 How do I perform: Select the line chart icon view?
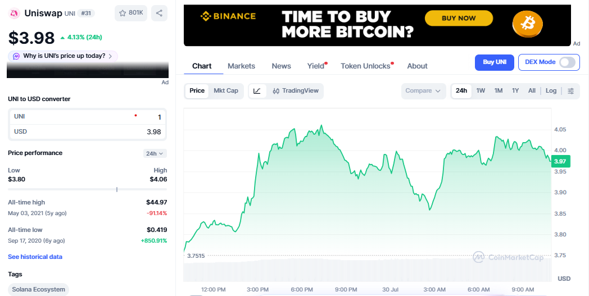click(257, 91)
